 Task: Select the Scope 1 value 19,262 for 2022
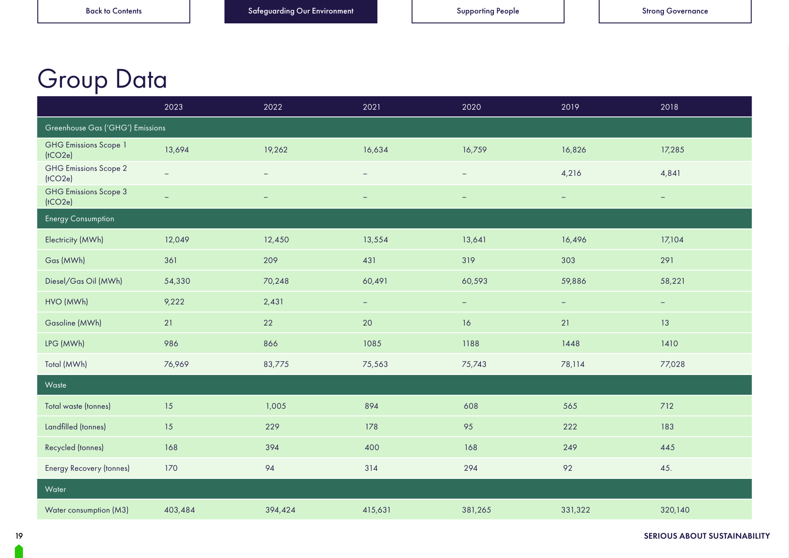pyautogui.click(x=276, y=150)
